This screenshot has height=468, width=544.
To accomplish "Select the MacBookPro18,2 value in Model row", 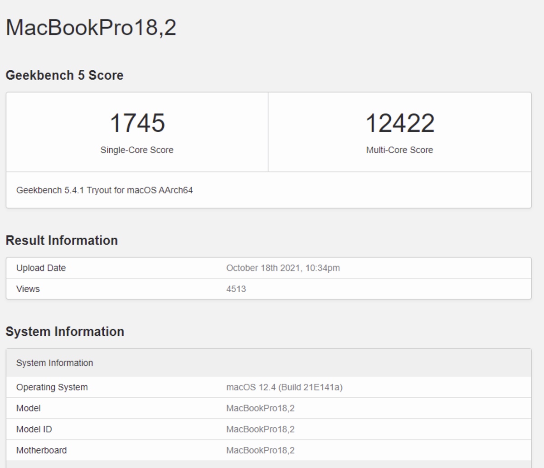I will (x=260, y=408).
